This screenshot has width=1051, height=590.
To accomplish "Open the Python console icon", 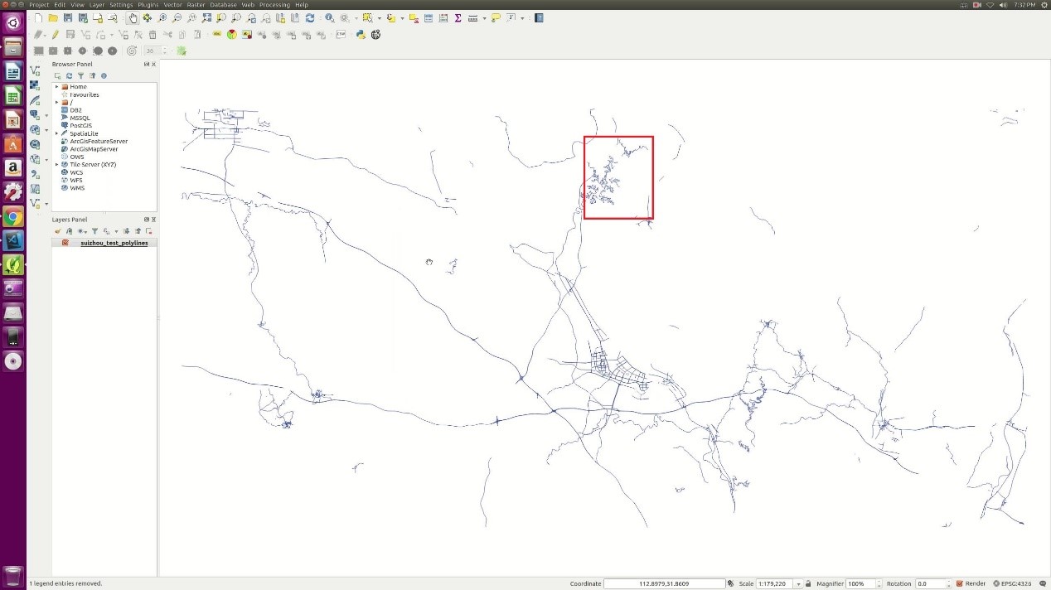I will tap(361, 35).
